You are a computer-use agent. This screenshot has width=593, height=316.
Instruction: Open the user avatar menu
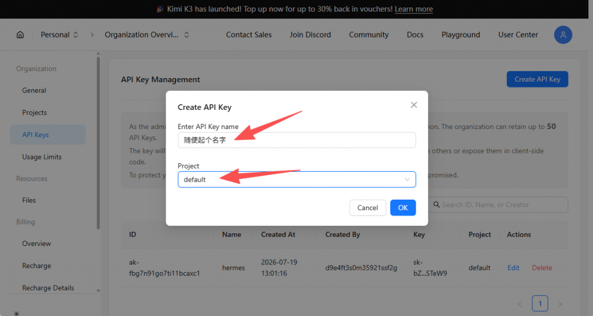563,35
